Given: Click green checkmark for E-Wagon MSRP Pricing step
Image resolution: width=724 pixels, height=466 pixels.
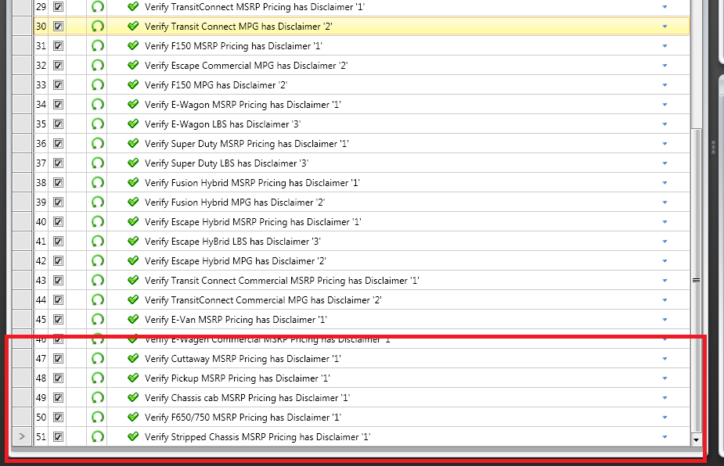Looking at the screenshot, I should click(x=133, y=104).
